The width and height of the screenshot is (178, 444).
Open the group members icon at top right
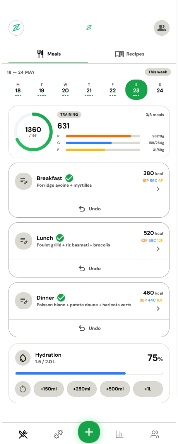coord(162,28)
